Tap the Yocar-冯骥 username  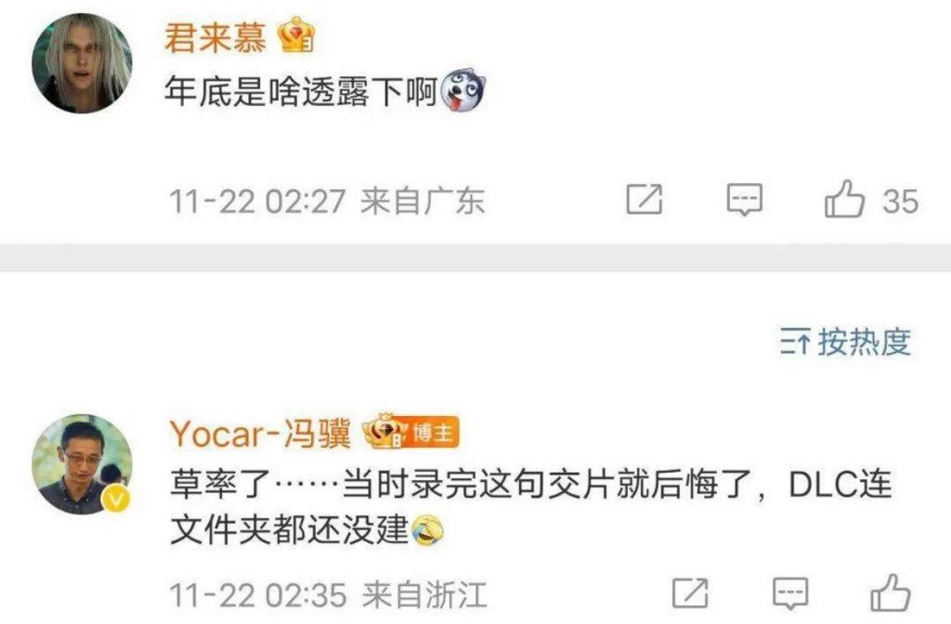tap(260, 434)
